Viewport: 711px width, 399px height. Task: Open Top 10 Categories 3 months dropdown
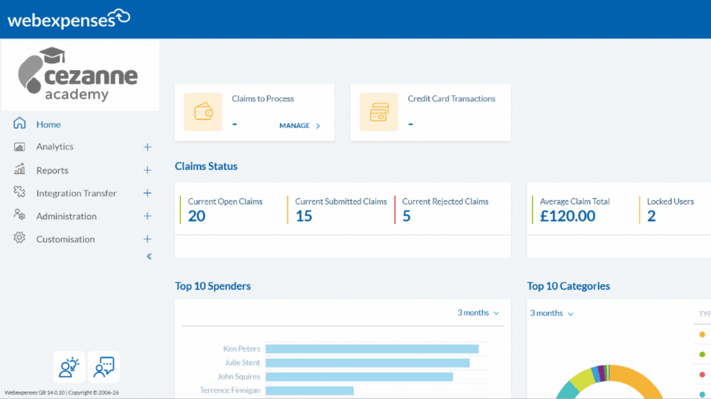pos(552,313)
